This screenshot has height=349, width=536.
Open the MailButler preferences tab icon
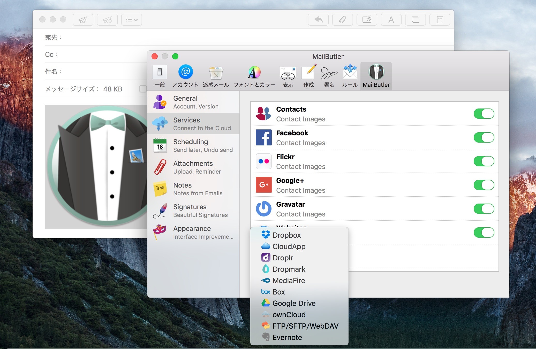(376, 72)
